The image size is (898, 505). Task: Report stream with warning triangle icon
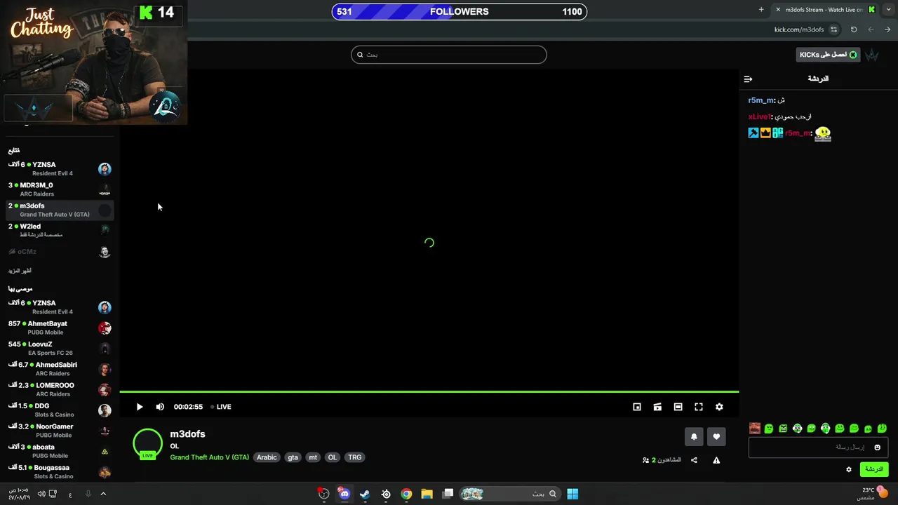[x=716, y=460]
